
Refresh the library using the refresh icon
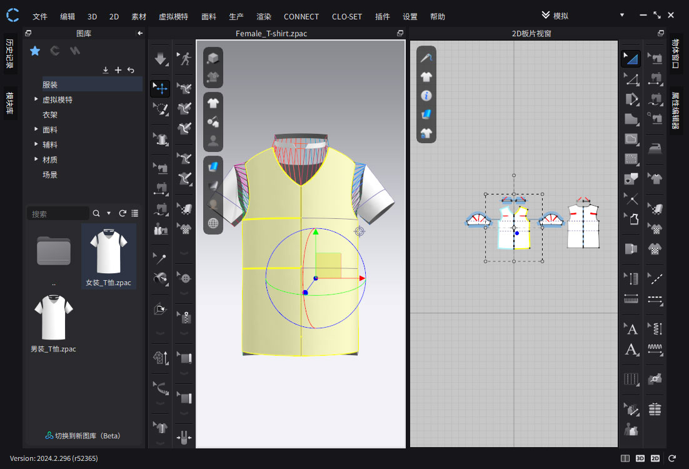(x=123, y=213)
